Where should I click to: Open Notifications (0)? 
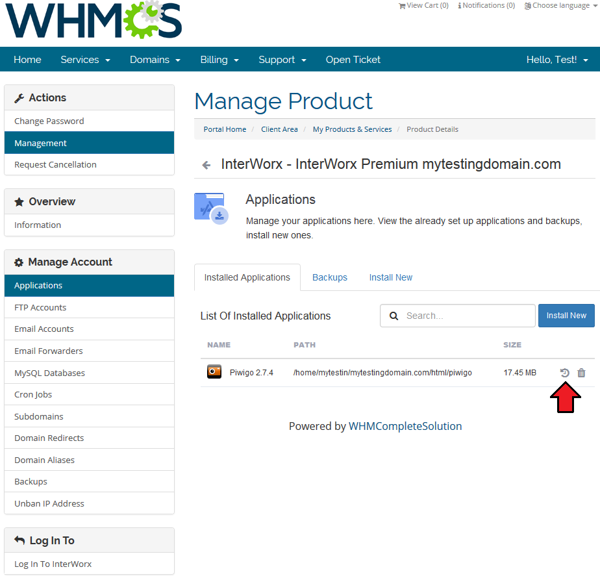tap(486, 5)
